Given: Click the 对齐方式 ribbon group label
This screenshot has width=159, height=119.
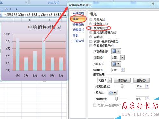Looking at the screenshot, I should click(x=53, y=3).
